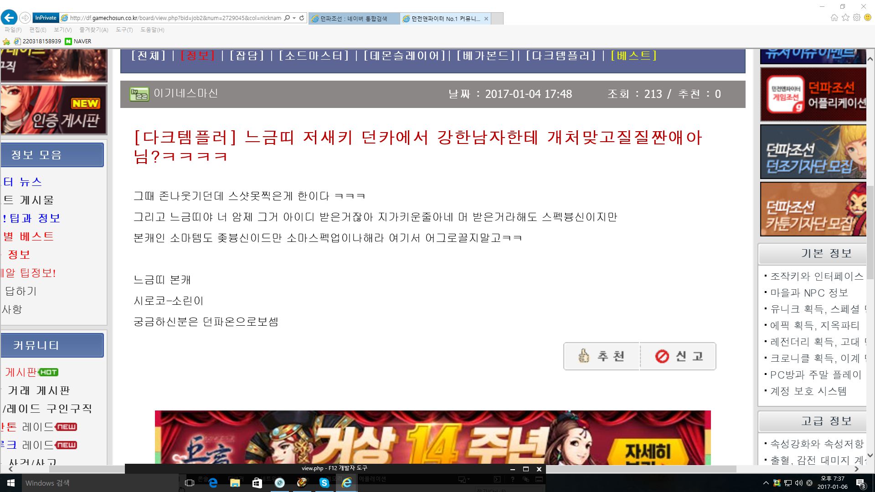Select the [베스트] board category
The image size is (875, 492).
tap(634, 56)
